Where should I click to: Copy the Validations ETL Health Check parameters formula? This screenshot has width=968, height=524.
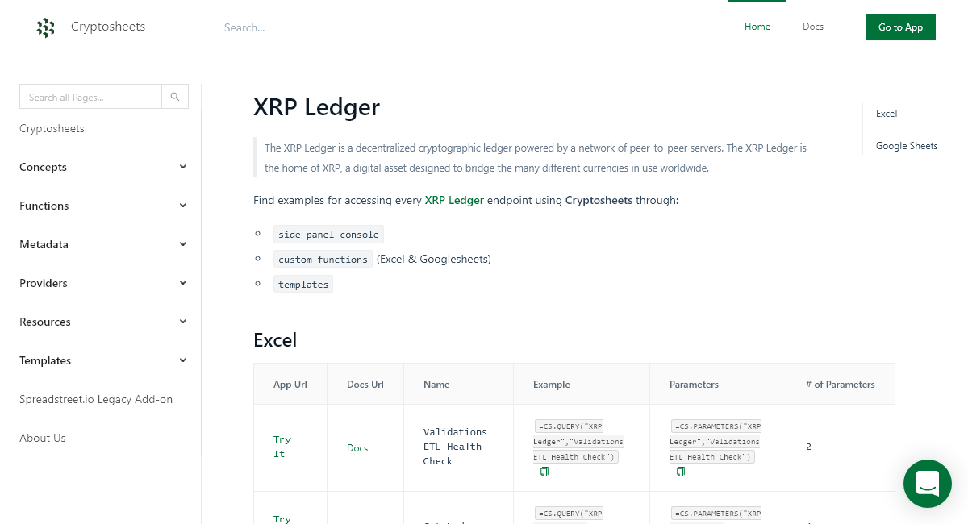click(x=681, y=472)
